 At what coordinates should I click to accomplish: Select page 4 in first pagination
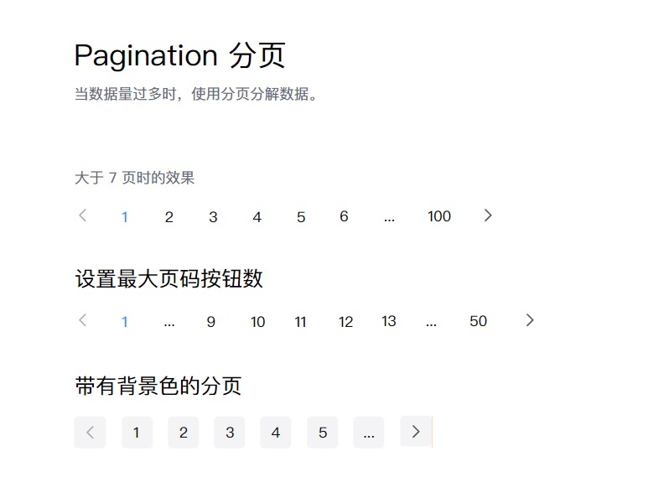click(x=257, y=217)
